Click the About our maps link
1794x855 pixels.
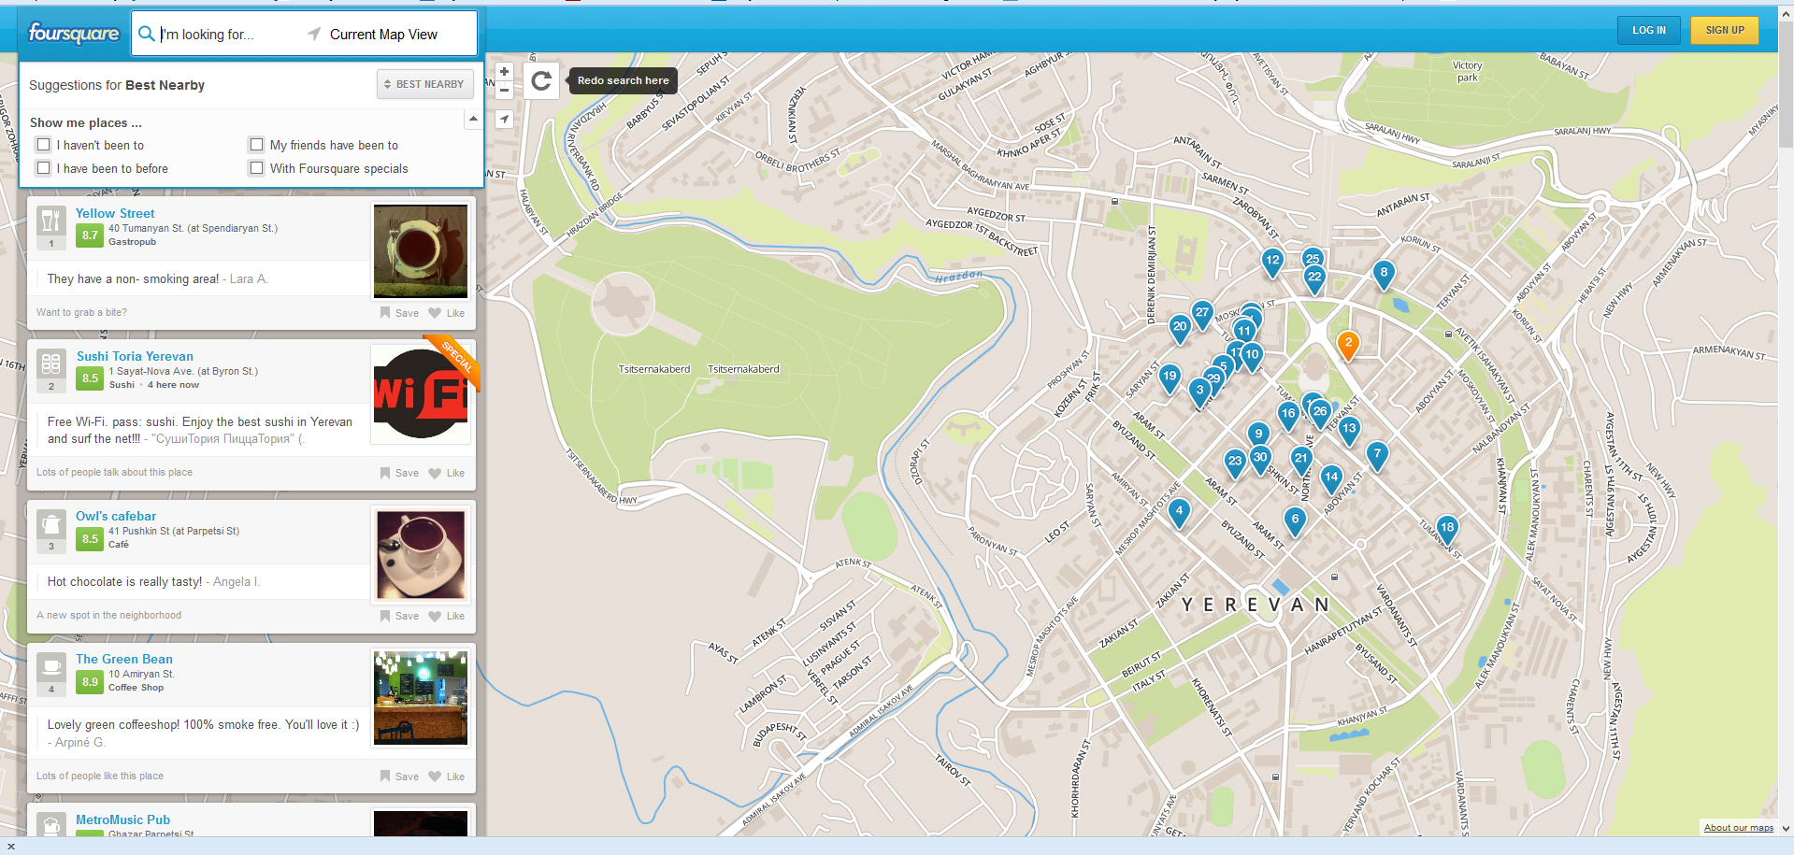coord(1739,828)
